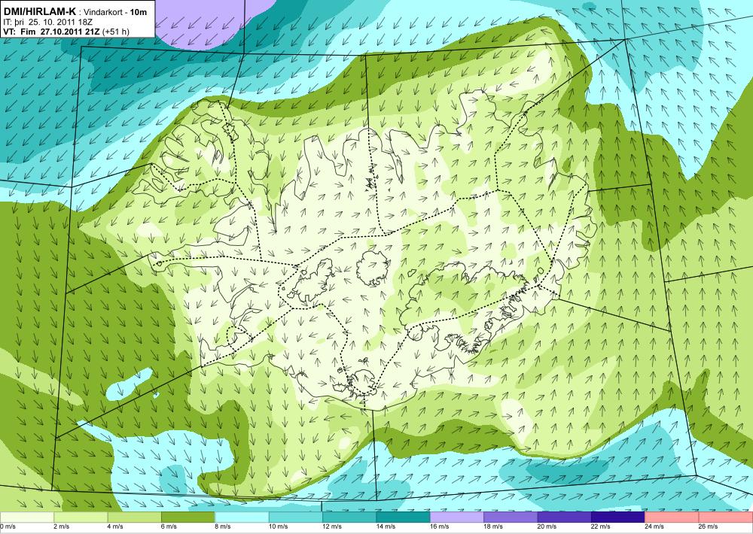Select the "16 m/s" legend label
The width and height of the screenshot is (753, 534).
(440, 526)
